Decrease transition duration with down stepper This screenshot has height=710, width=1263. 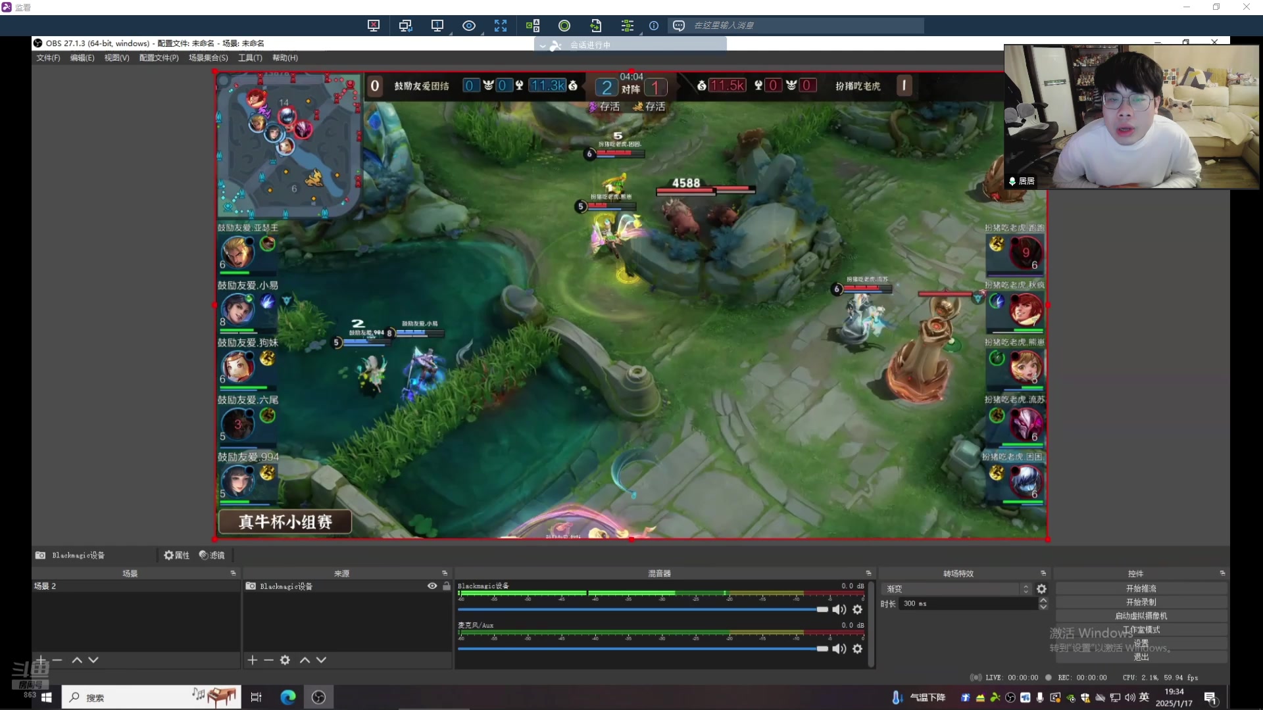click(1043, 607)
